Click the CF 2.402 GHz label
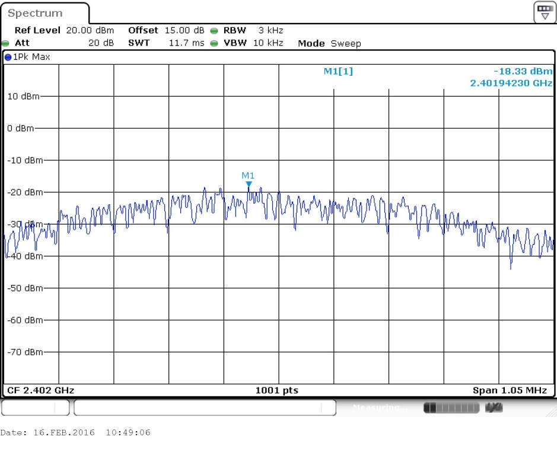557x449 pixels. click(40, 390)
